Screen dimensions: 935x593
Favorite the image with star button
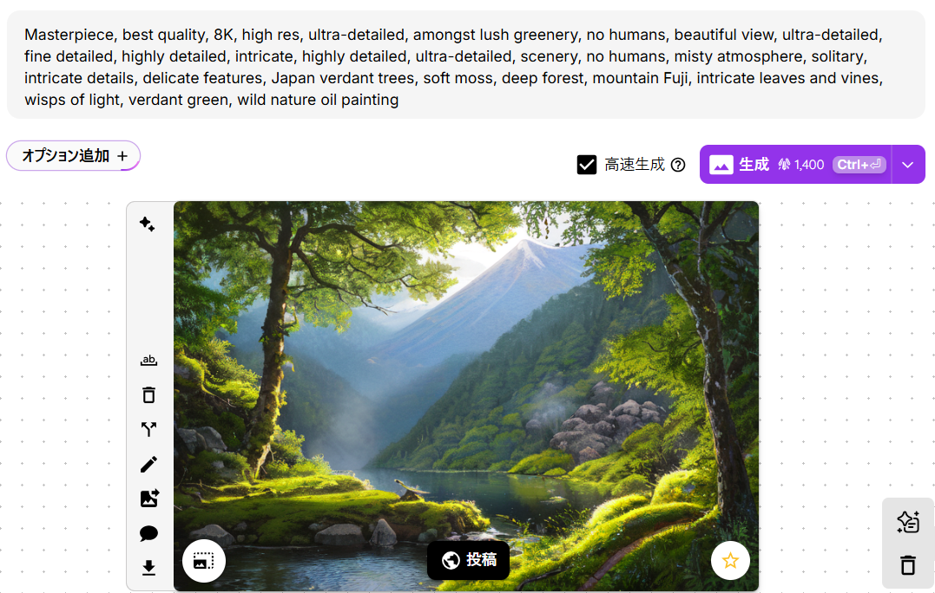[x=730, y=561]
